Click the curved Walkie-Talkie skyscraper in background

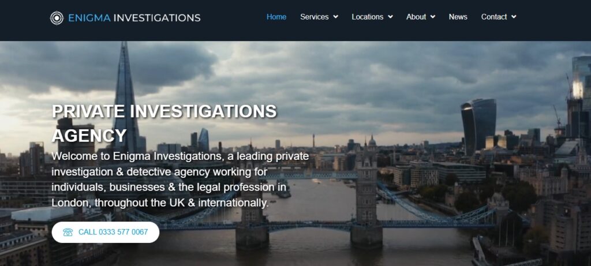478,126
